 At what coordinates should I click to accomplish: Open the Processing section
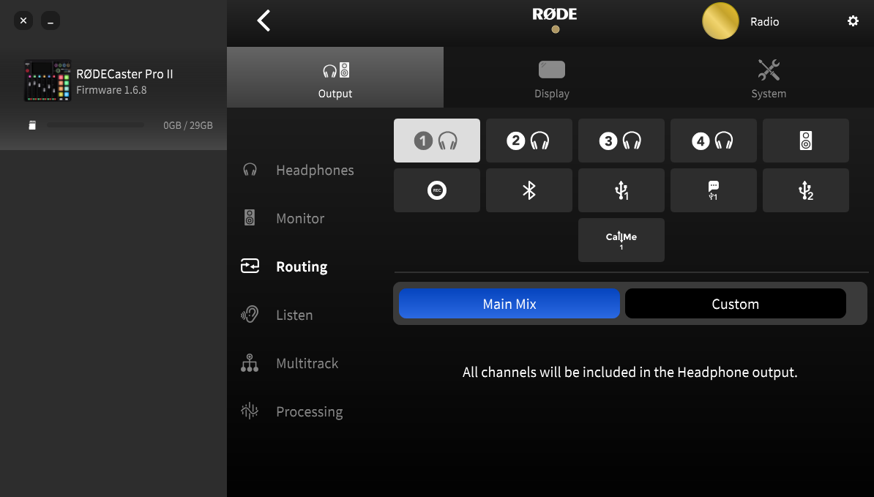pyautogui.click(x=309, y=412)
